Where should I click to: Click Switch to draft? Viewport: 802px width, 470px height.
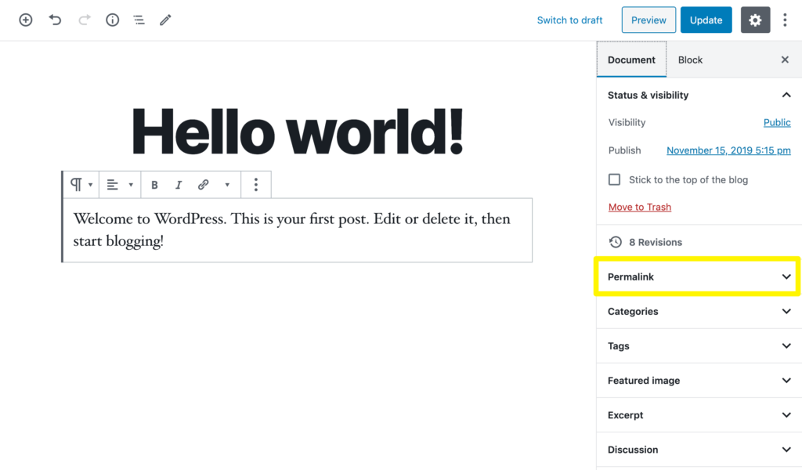[569, 20]
